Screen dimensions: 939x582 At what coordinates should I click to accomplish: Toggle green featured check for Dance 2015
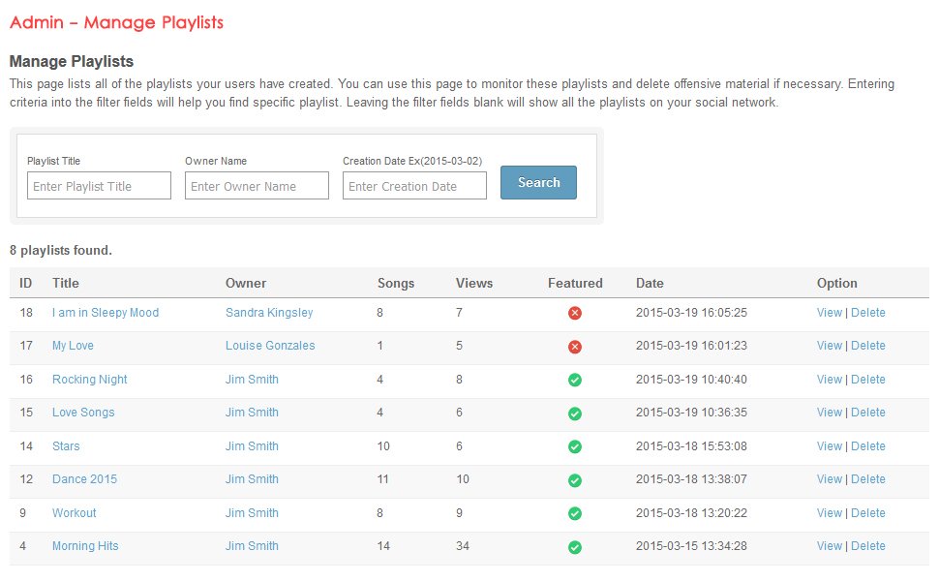click(575, 480)
